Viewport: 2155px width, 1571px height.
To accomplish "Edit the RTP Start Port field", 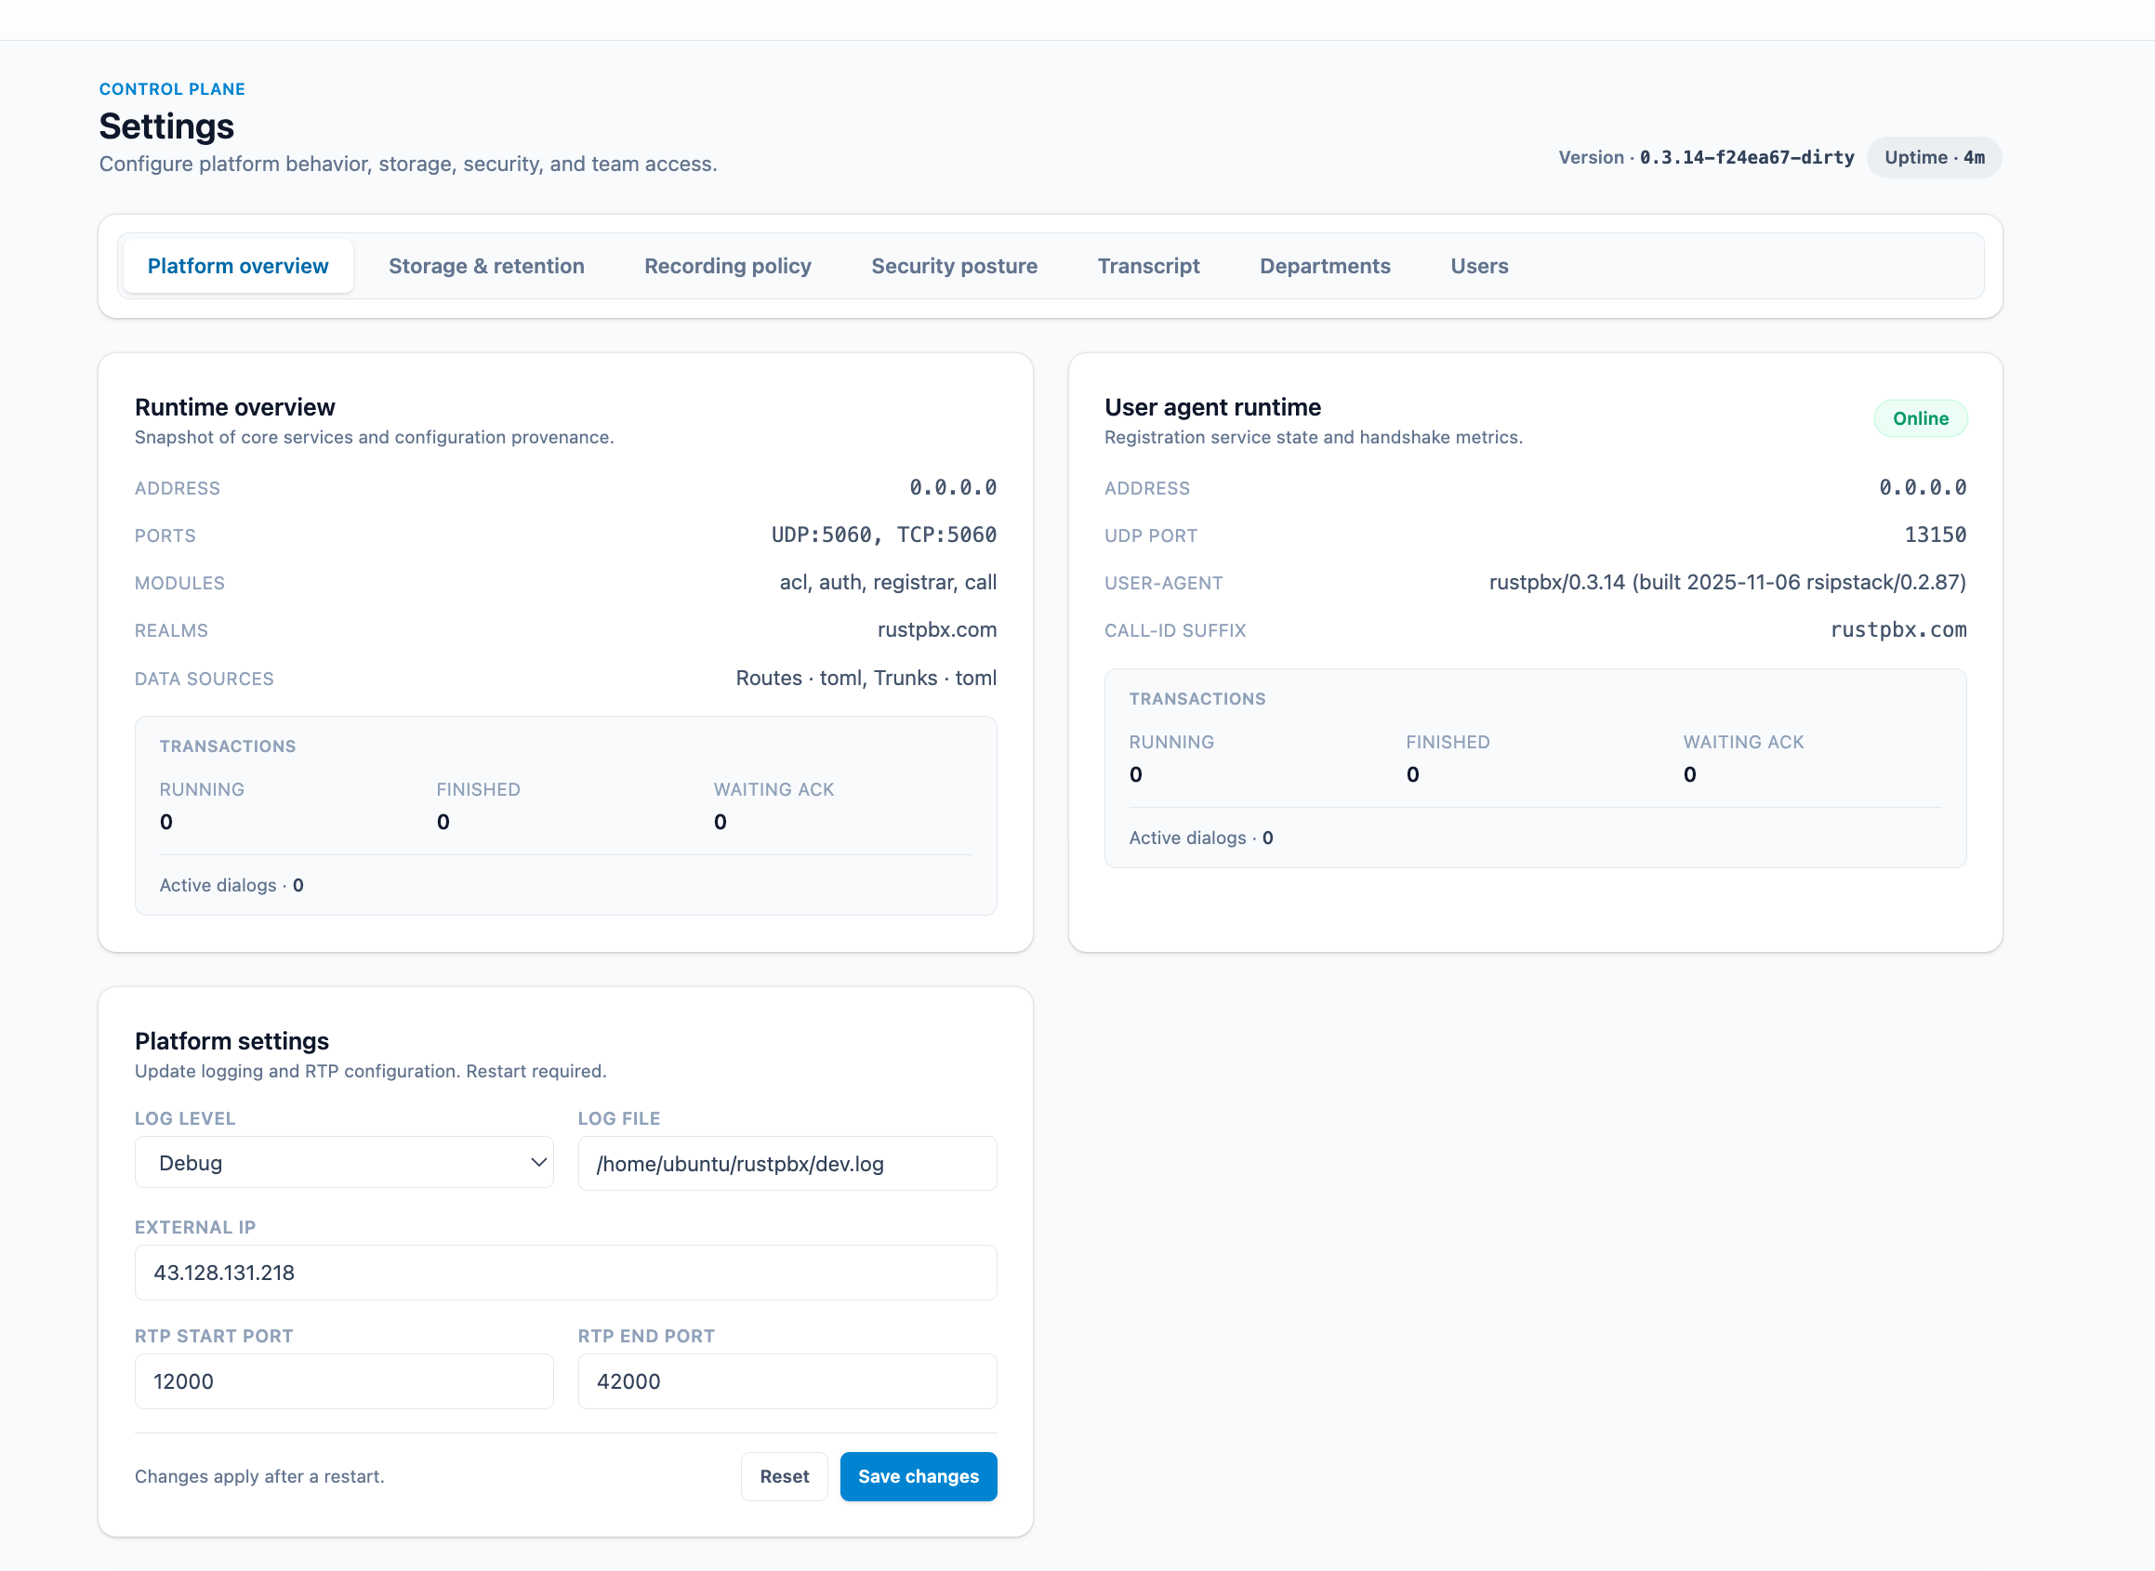I will (x=343, y=1380).
